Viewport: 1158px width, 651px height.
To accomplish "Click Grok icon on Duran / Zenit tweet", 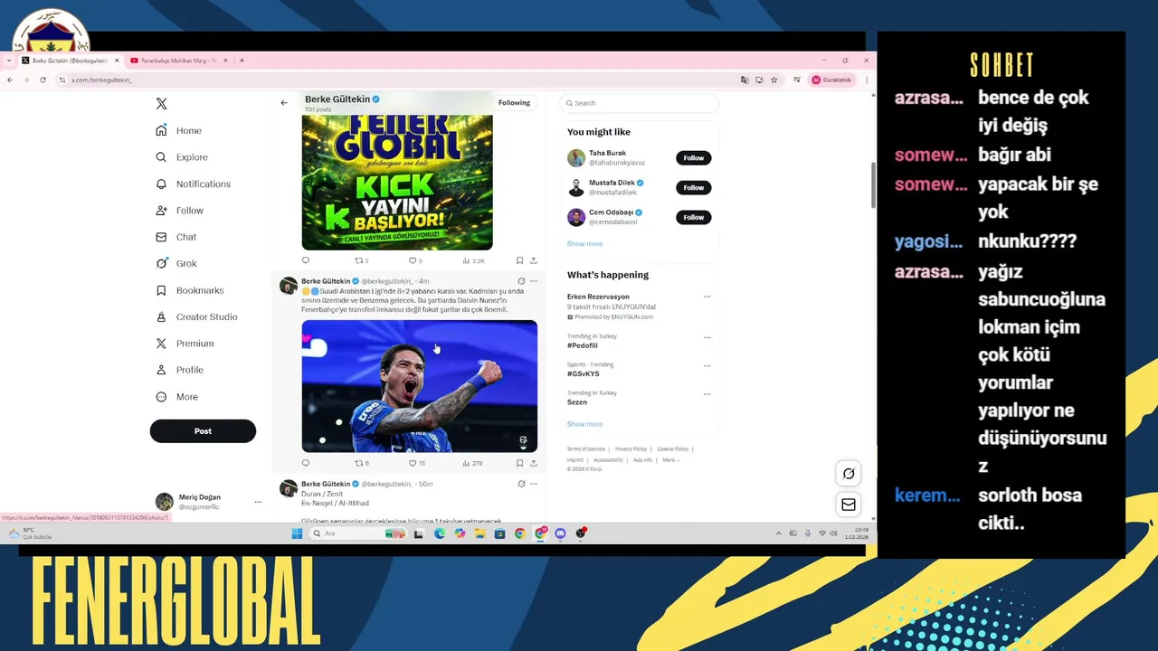I will pos(521,484).
